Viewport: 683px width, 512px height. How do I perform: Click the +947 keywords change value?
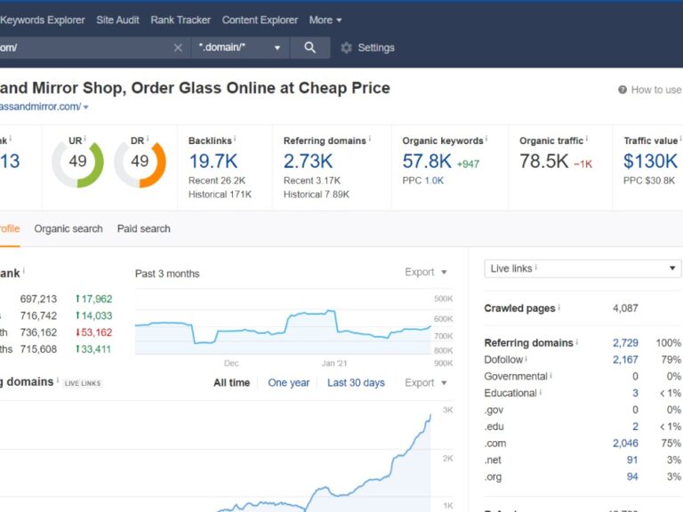tap(468, 164)
